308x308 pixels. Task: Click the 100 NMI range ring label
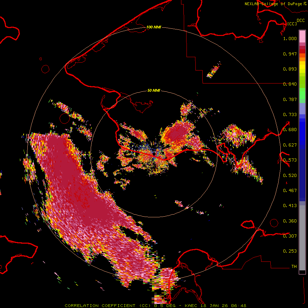[154, 27]
